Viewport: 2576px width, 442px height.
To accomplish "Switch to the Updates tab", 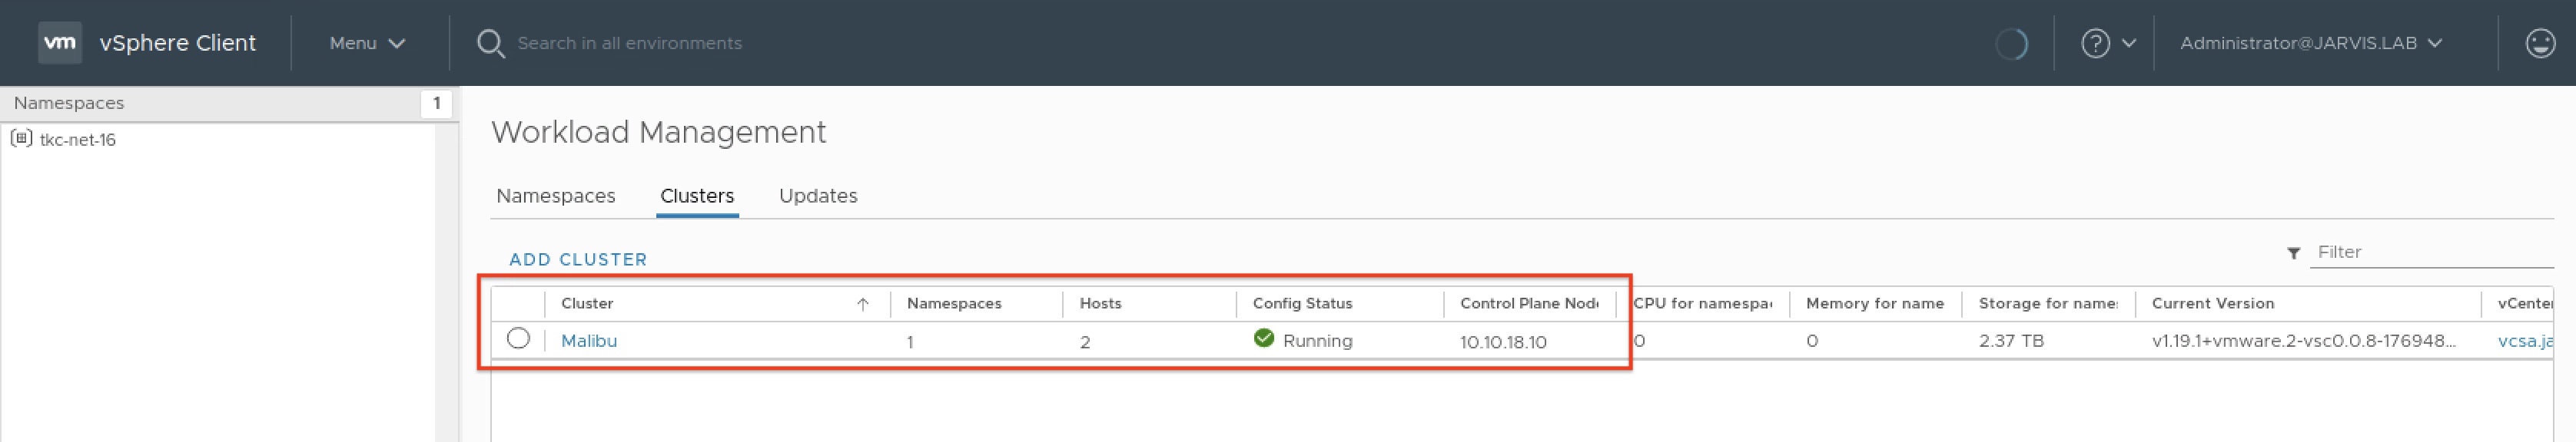I will click(818, 196).
